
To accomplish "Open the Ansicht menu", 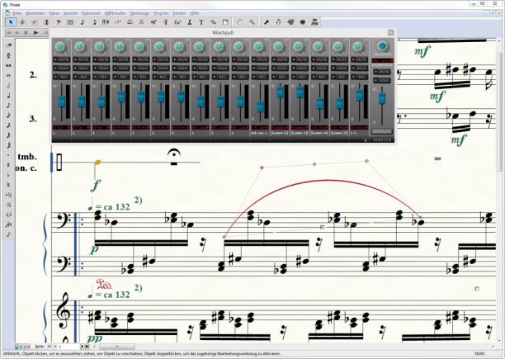I will [70, 13].
